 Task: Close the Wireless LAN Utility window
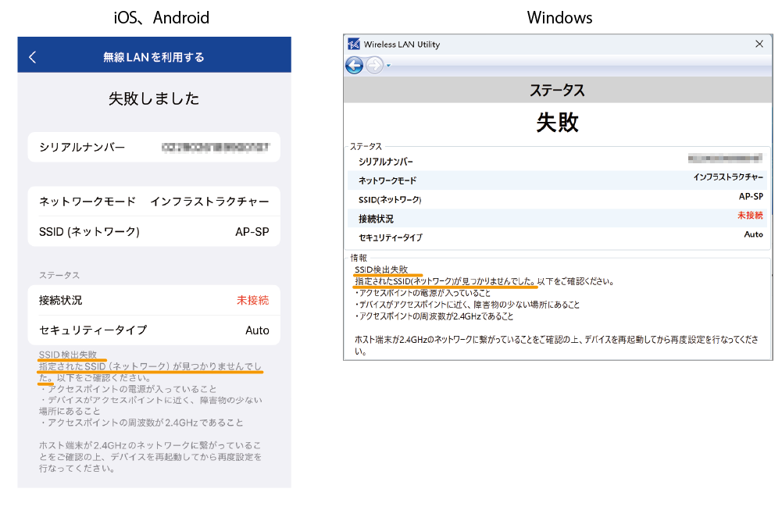(x=758, y=44)
